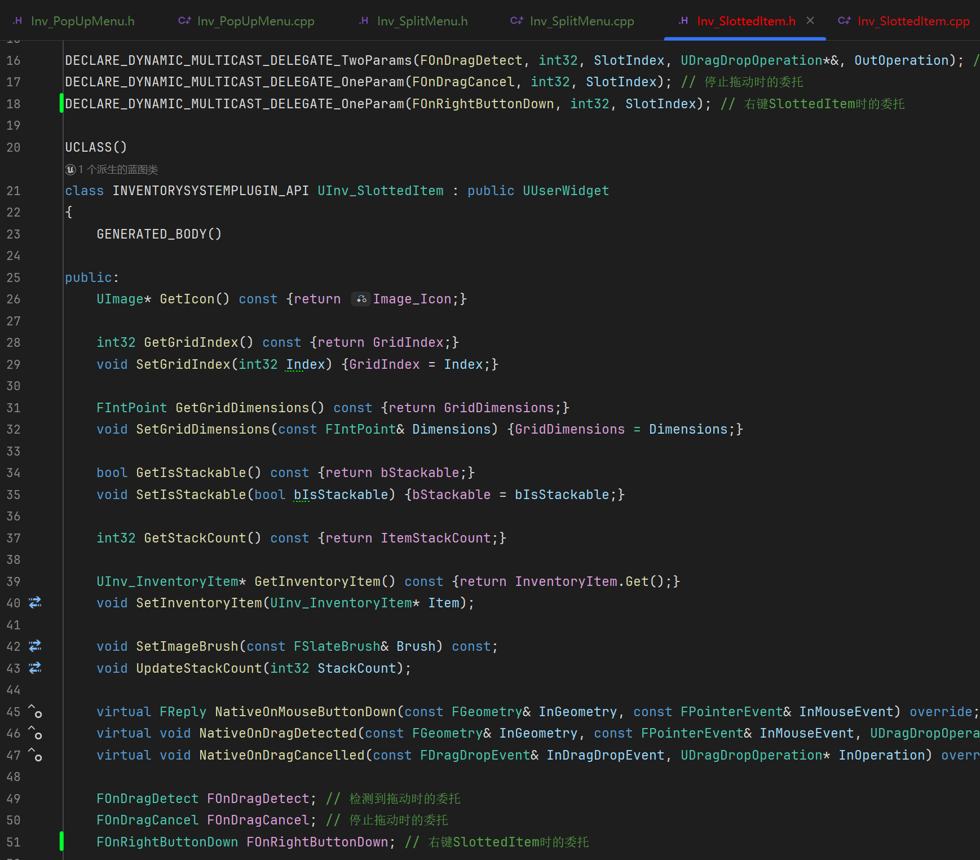Click the override keyword on line 45

[x=941, y=712]
